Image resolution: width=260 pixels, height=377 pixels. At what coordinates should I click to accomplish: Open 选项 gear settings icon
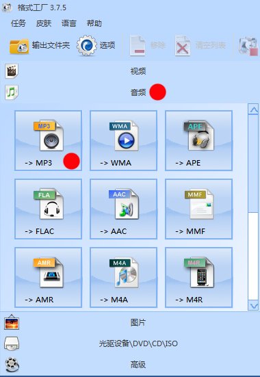pos(87,45)
